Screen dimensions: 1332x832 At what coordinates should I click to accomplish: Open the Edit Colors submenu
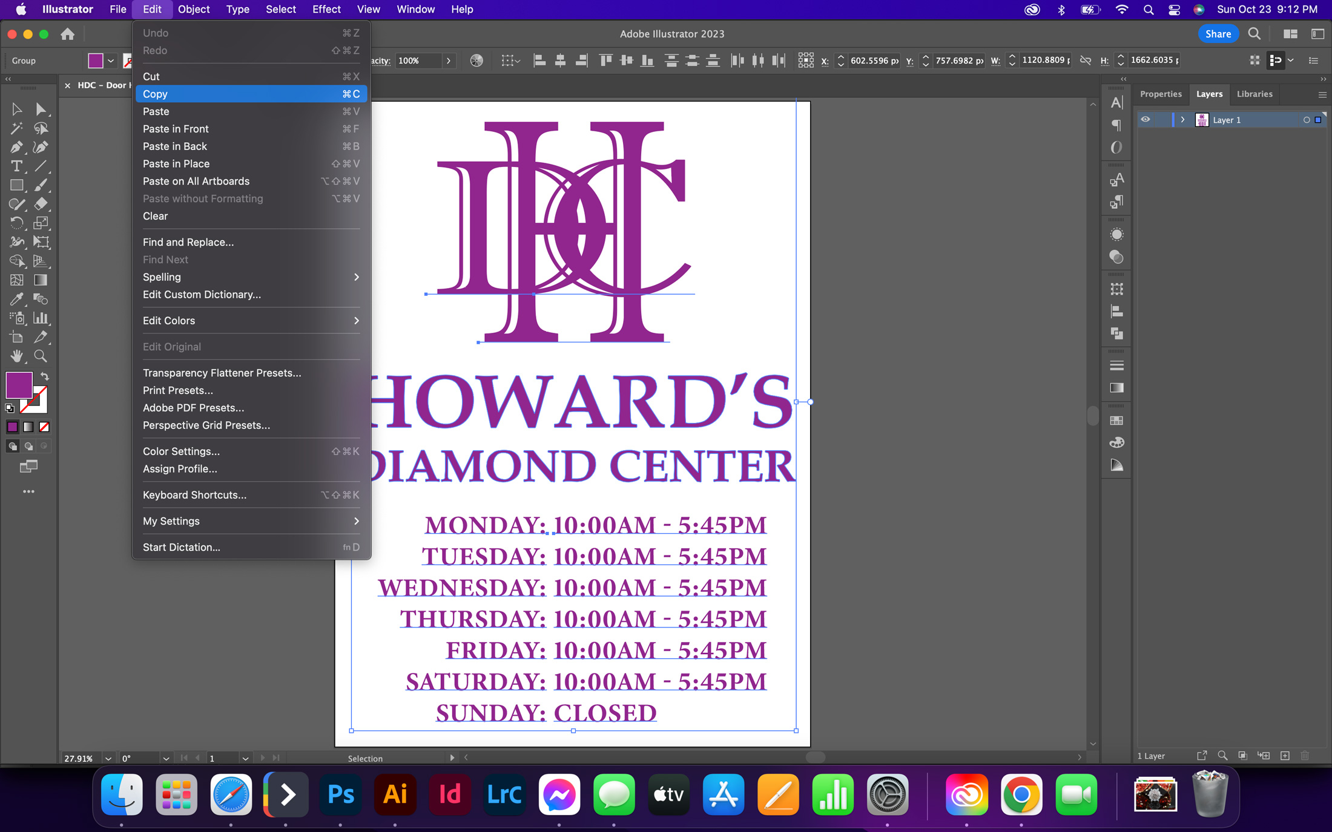coord(251,321)
